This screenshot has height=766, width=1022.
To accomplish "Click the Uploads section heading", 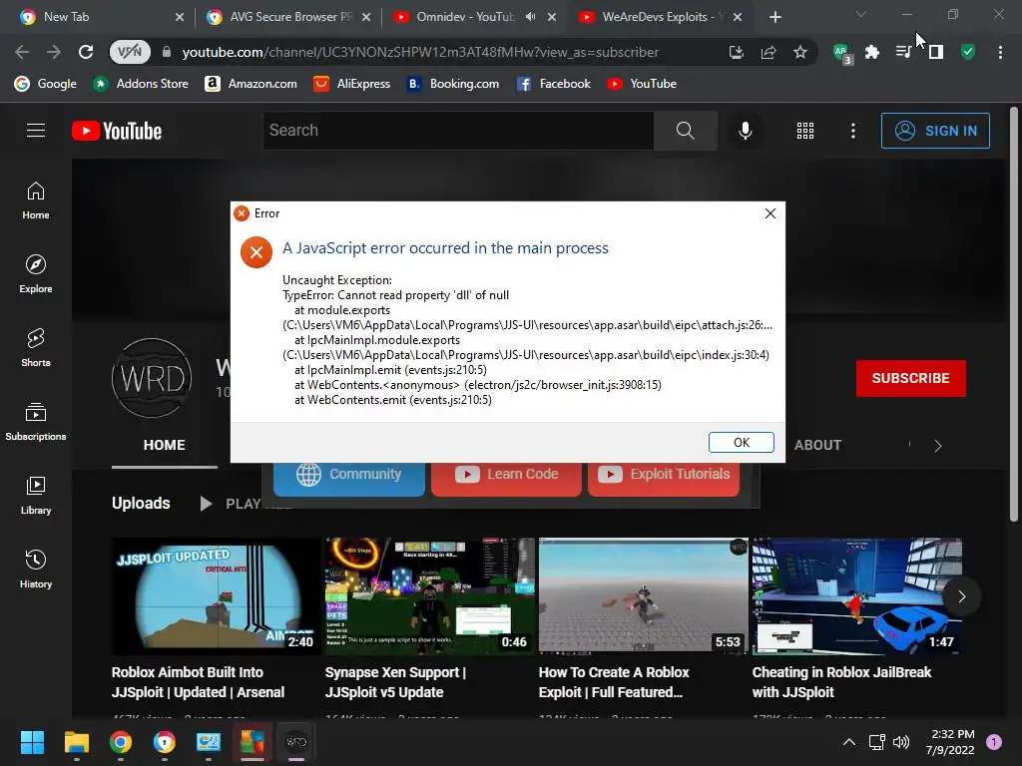I will pyautogui.click(x=141, y=504).
